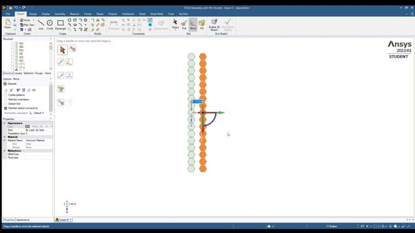Click the info circle icon in status bar
The width and height of the screenshot is (415, 233).
pos(269,227)
